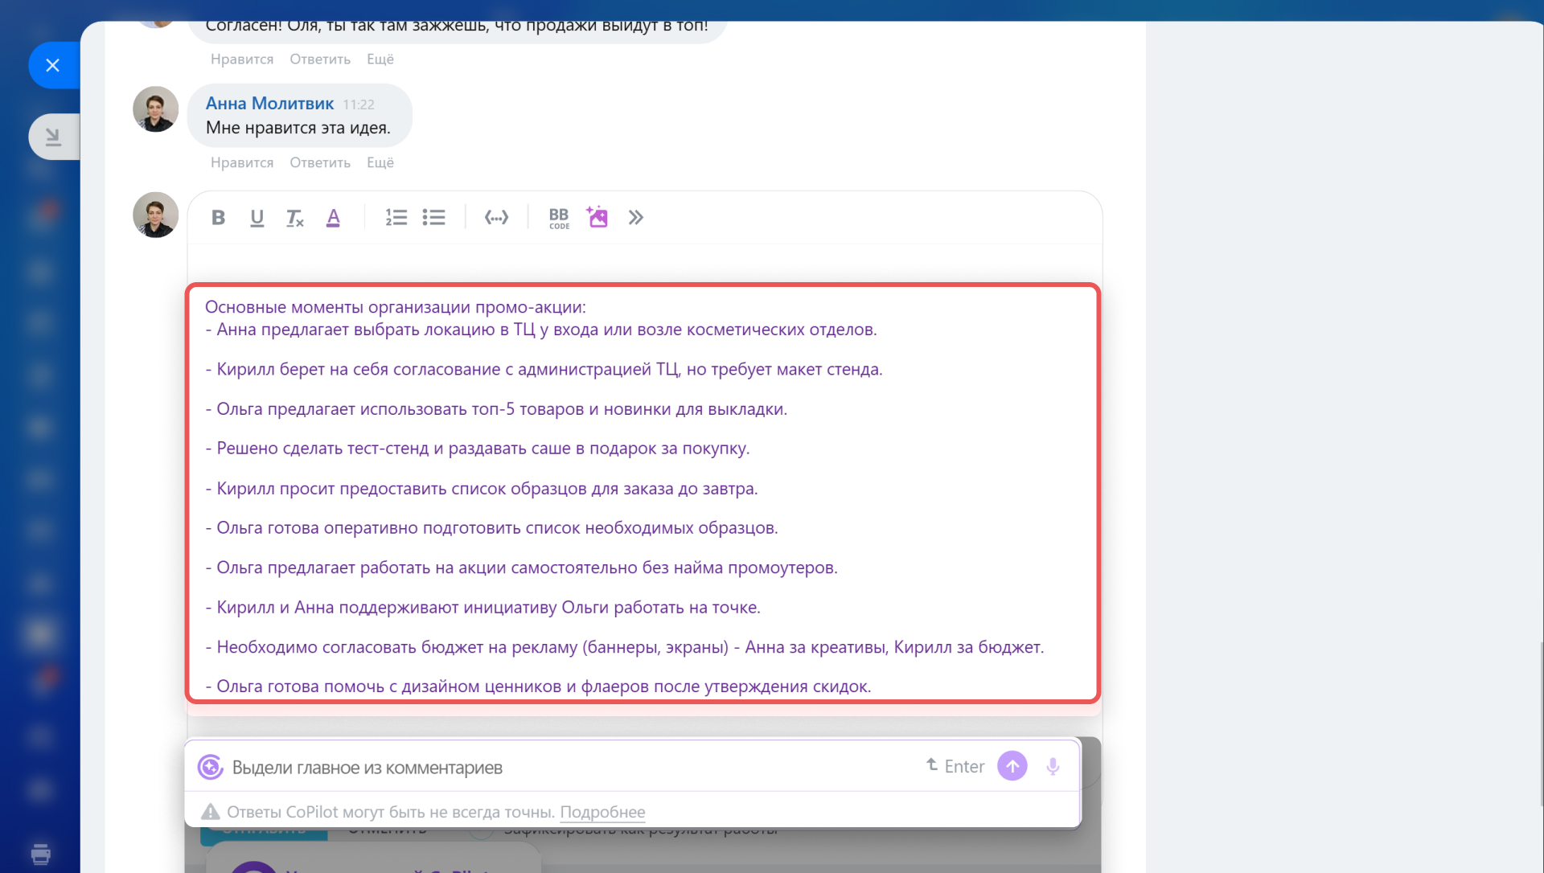
Task: Open Ещё menu under Анна's comment
Action: (x=380, y=162)
